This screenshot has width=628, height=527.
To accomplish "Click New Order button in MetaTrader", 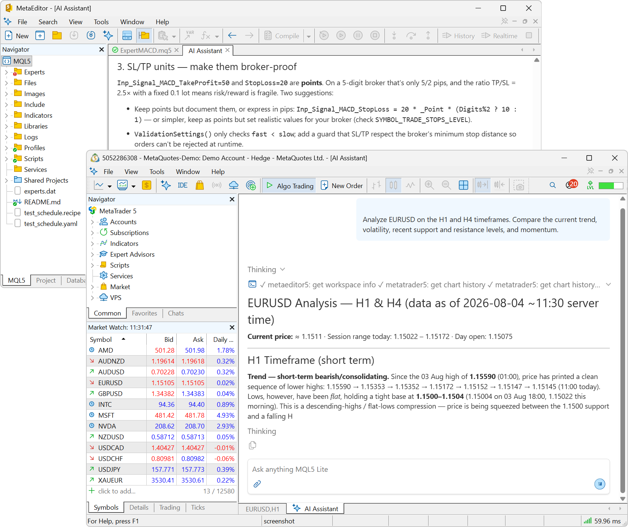I will point(342,186).
